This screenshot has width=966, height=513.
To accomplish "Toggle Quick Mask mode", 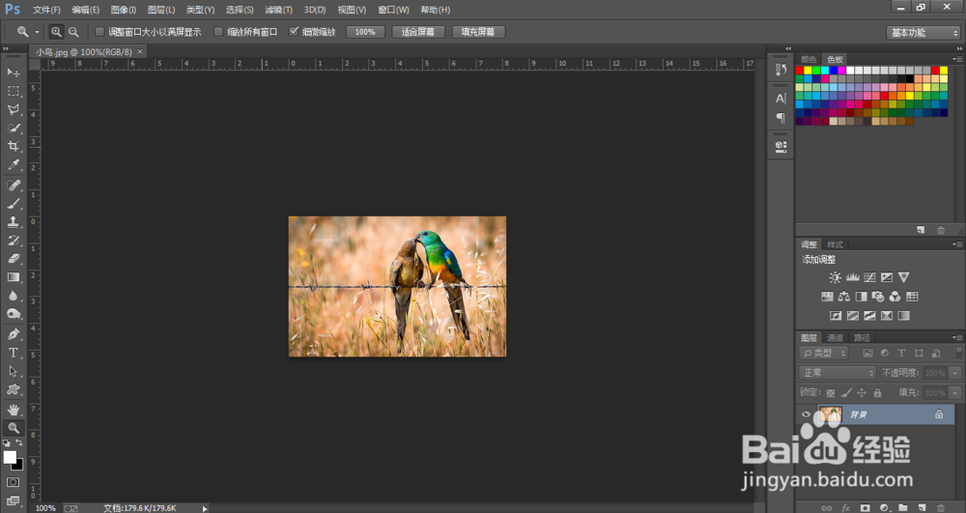I will (x=13, y=482).
